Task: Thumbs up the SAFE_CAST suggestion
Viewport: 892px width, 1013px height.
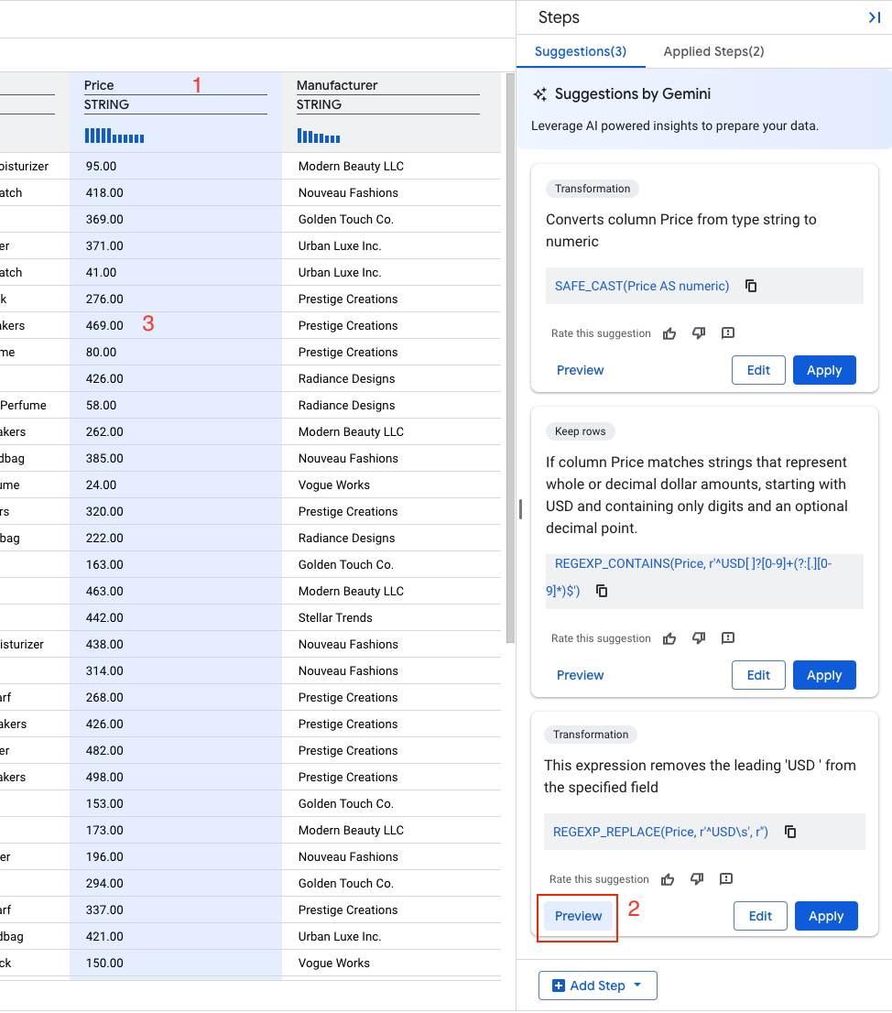Action: [x=669, y=333]
